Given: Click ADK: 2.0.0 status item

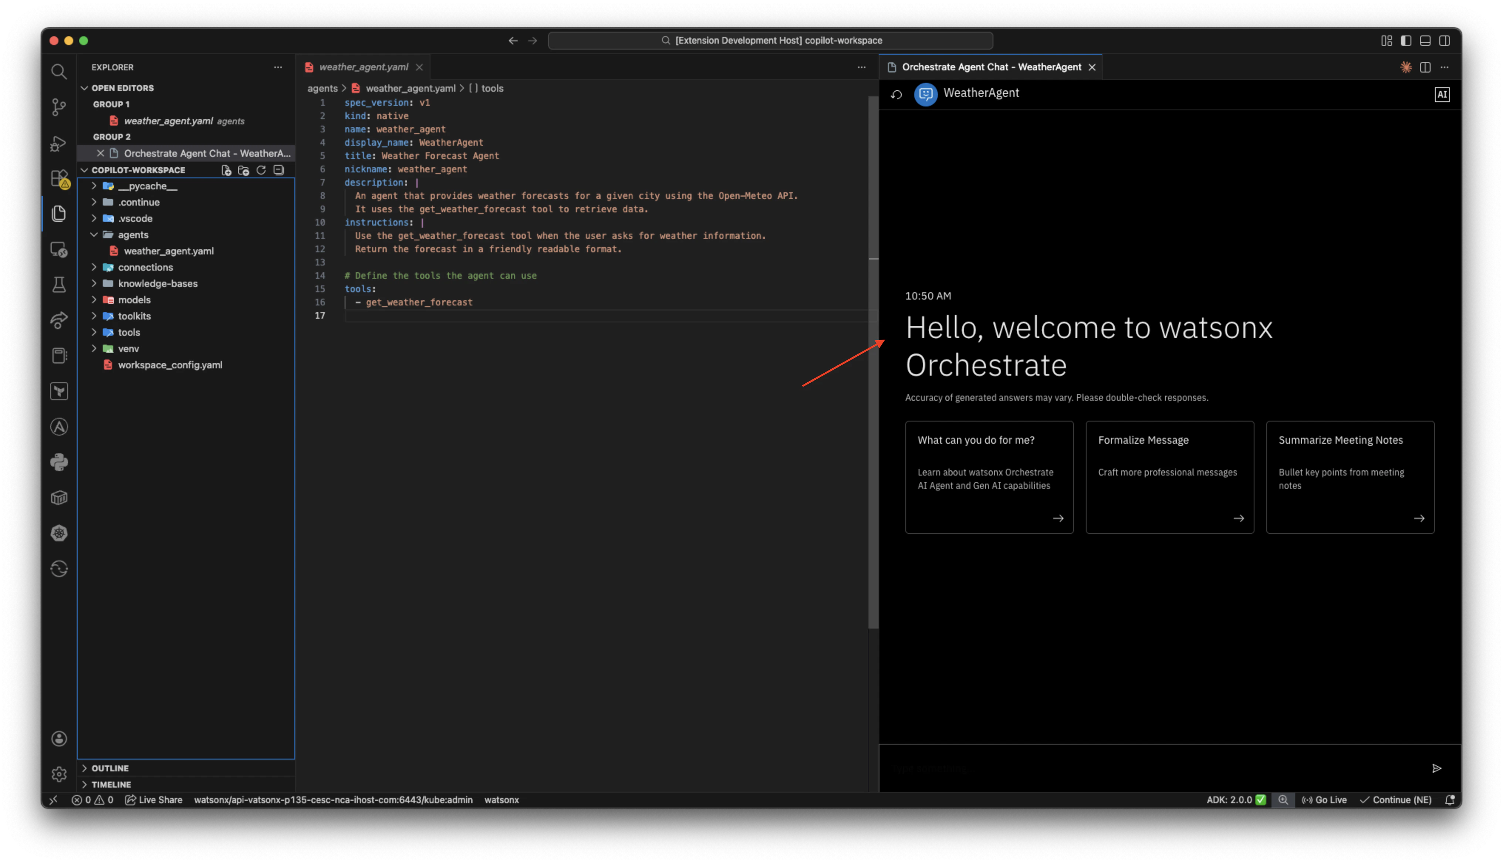Looking at the screenshot, I should click(x=1236, y=799).
